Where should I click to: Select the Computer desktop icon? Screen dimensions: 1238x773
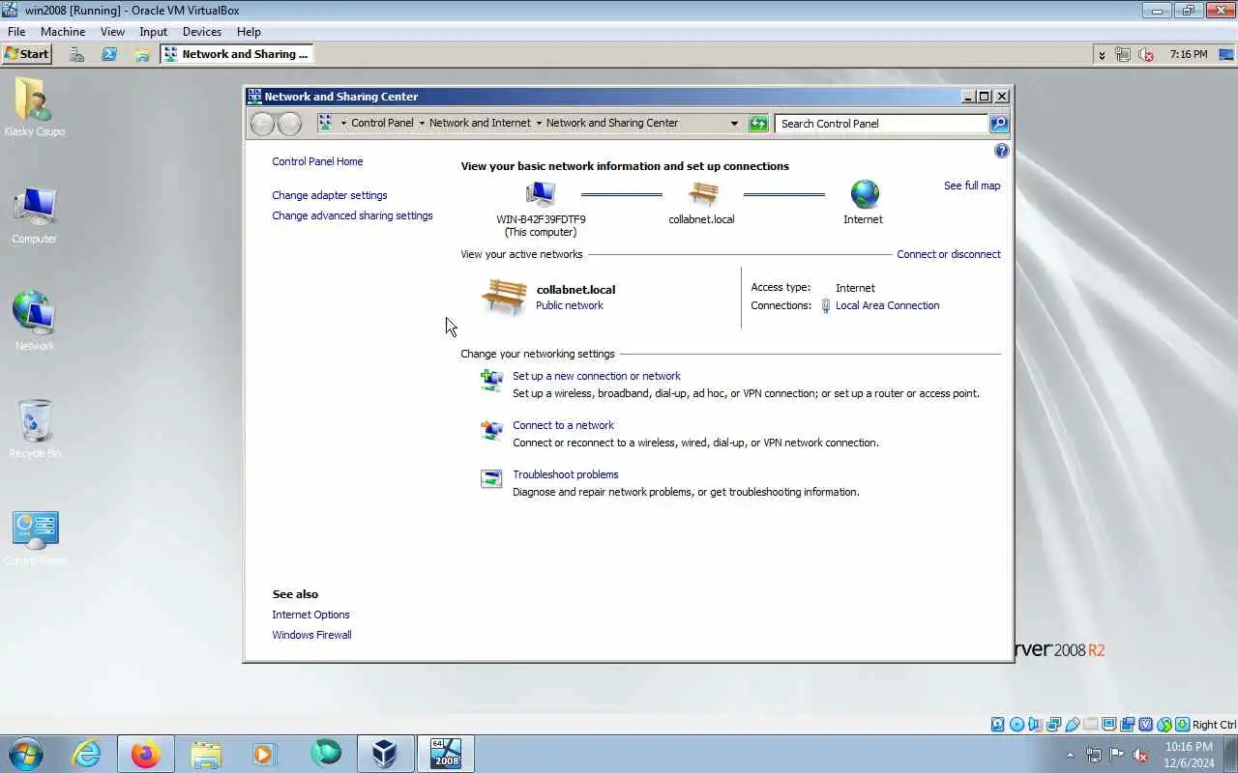pyautogui.click(x=35, y=215)
